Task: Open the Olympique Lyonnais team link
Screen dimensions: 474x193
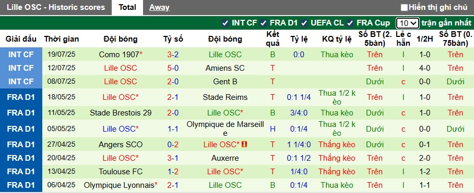Action: 119,185
